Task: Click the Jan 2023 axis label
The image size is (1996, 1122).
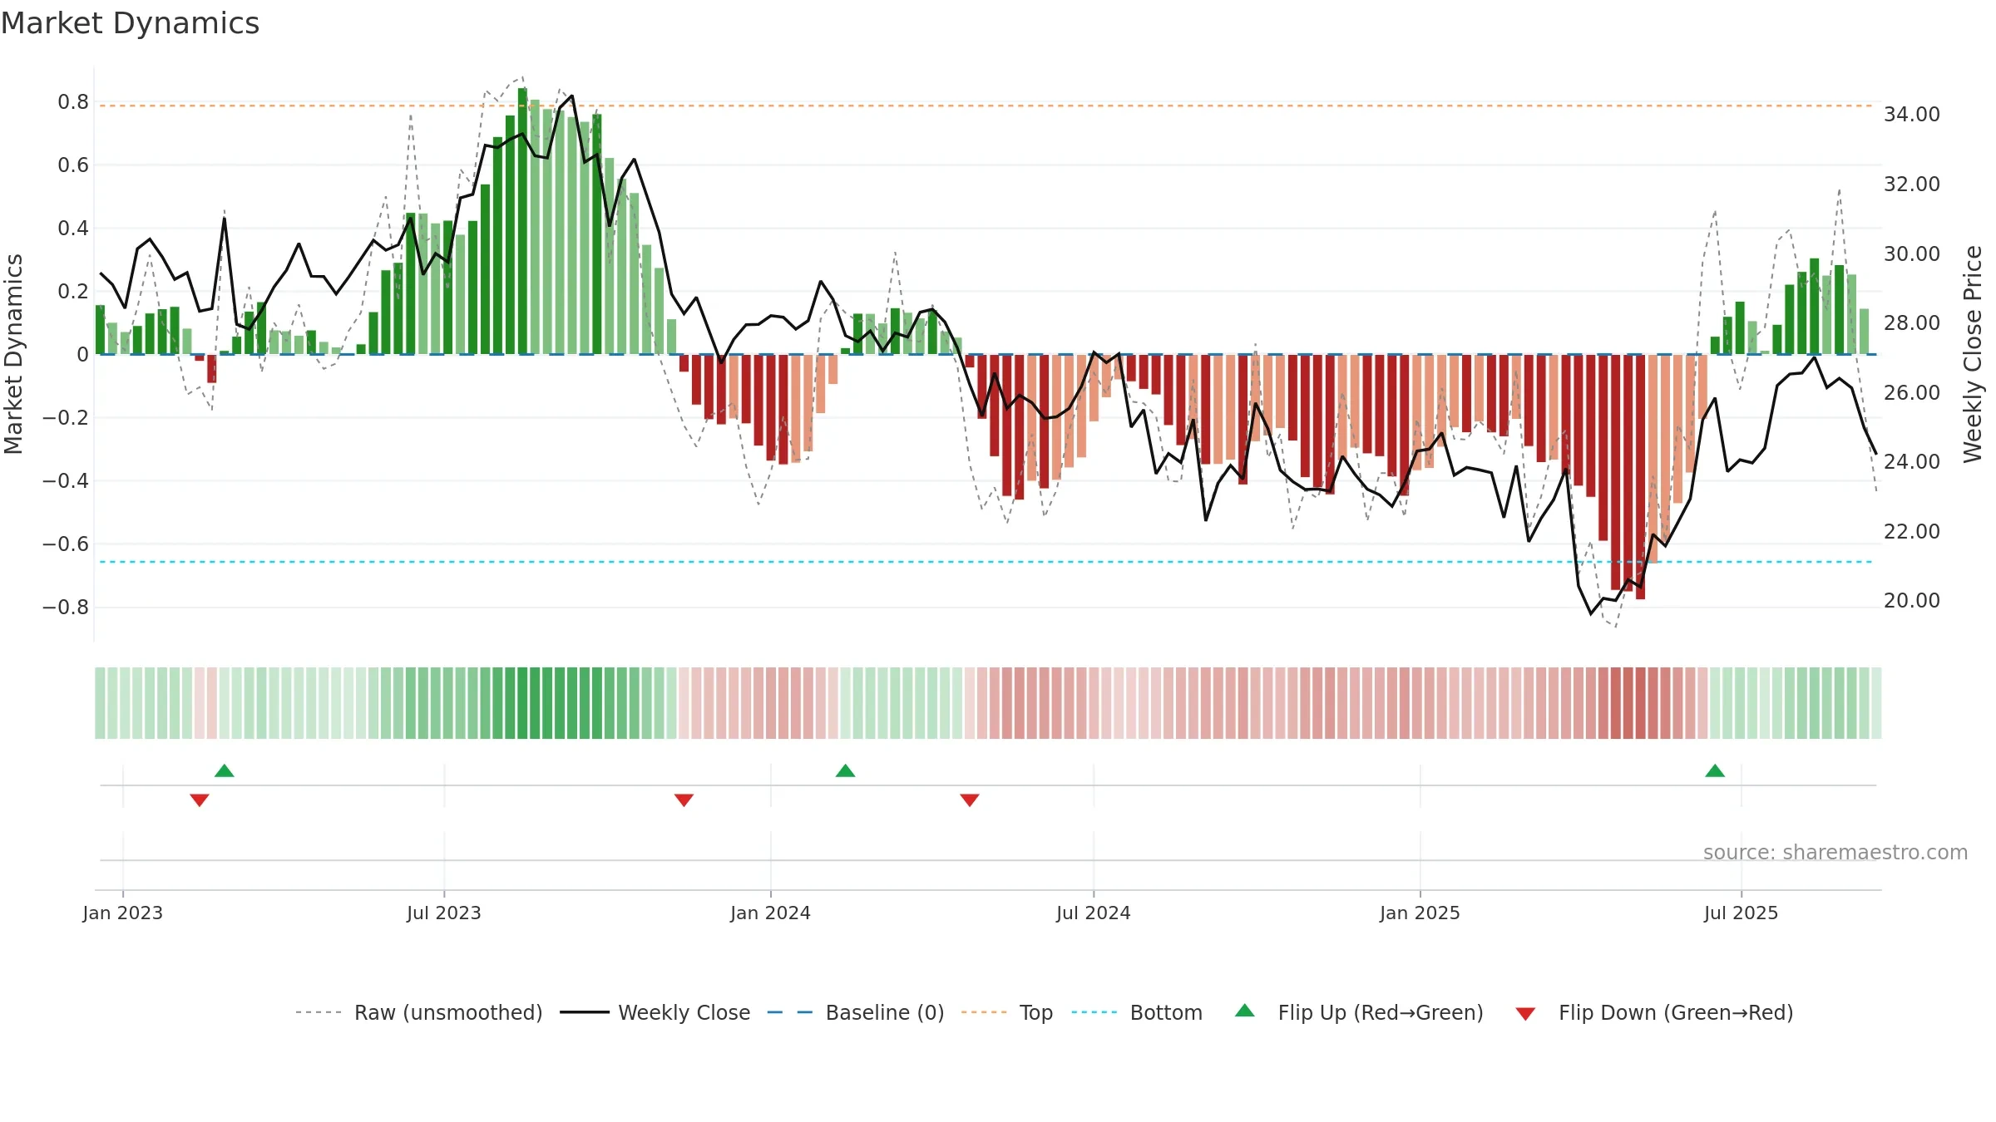Action: (123, 913)
